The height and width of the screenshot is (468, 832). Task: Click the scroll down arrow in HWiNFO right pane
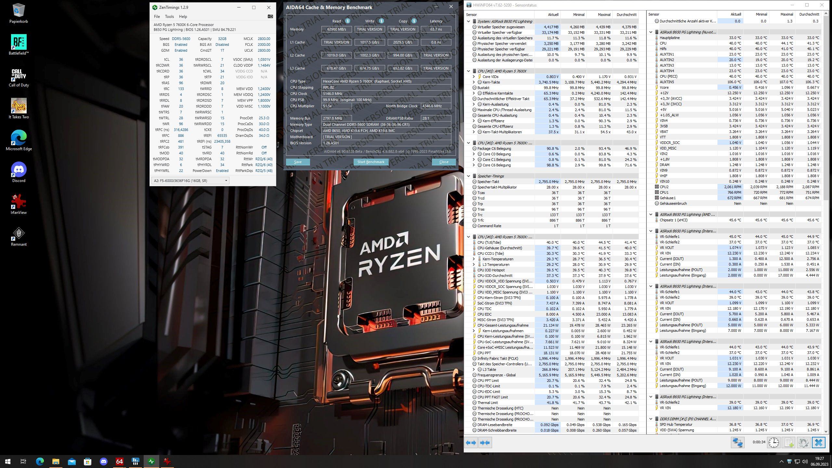tap(826, 431)
